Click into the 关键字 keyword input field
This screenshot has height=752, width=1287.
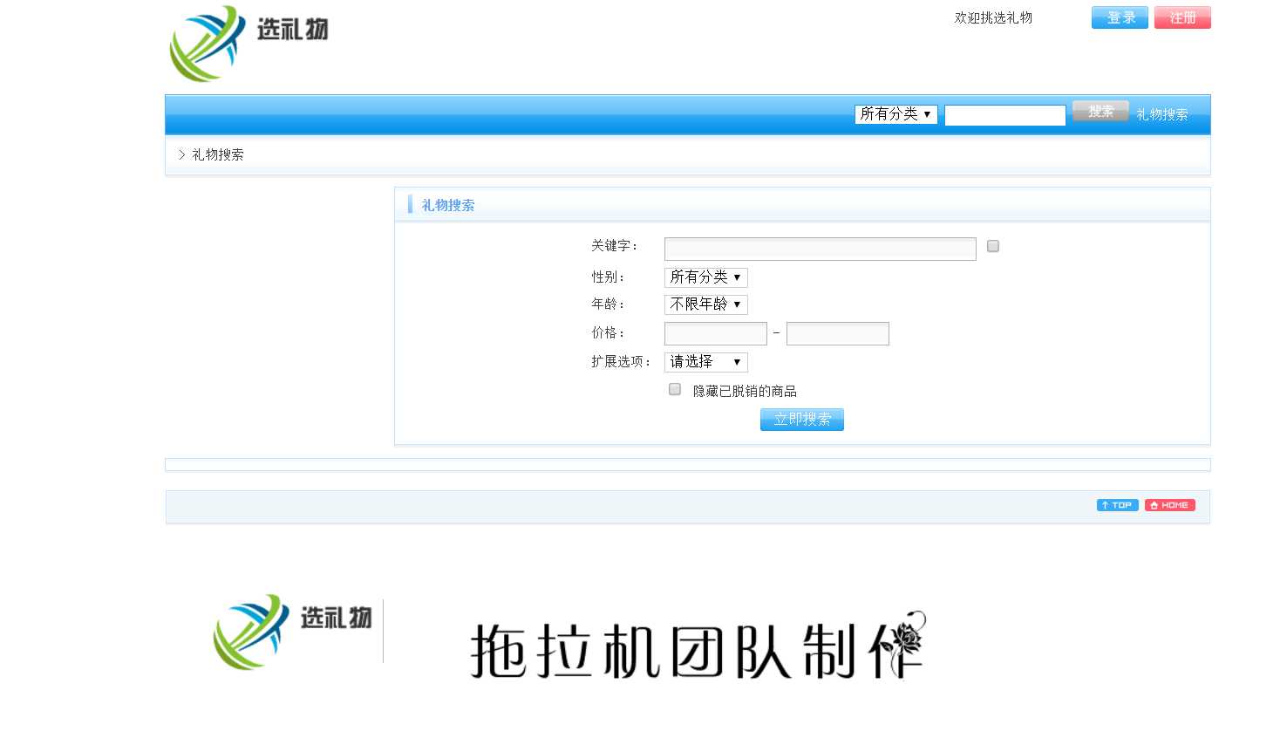[x=821, y=249]
